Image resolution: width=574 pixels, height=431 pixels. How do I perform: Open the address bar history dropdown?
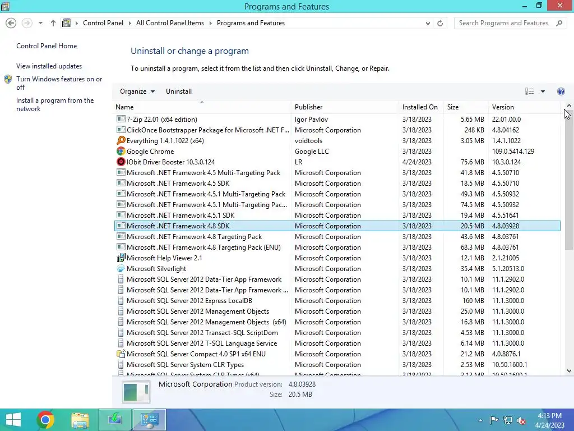[428, 23]
